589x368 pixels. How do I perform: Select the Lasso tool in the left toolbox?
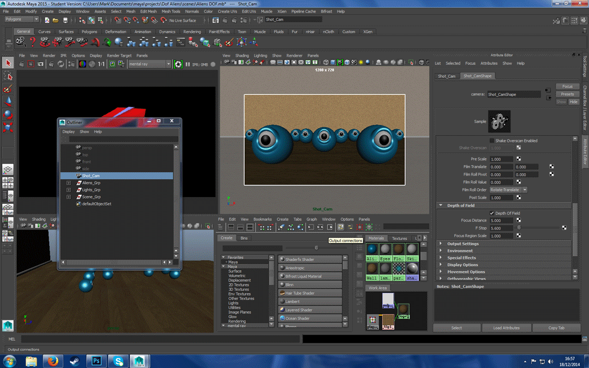click(8, 74)
